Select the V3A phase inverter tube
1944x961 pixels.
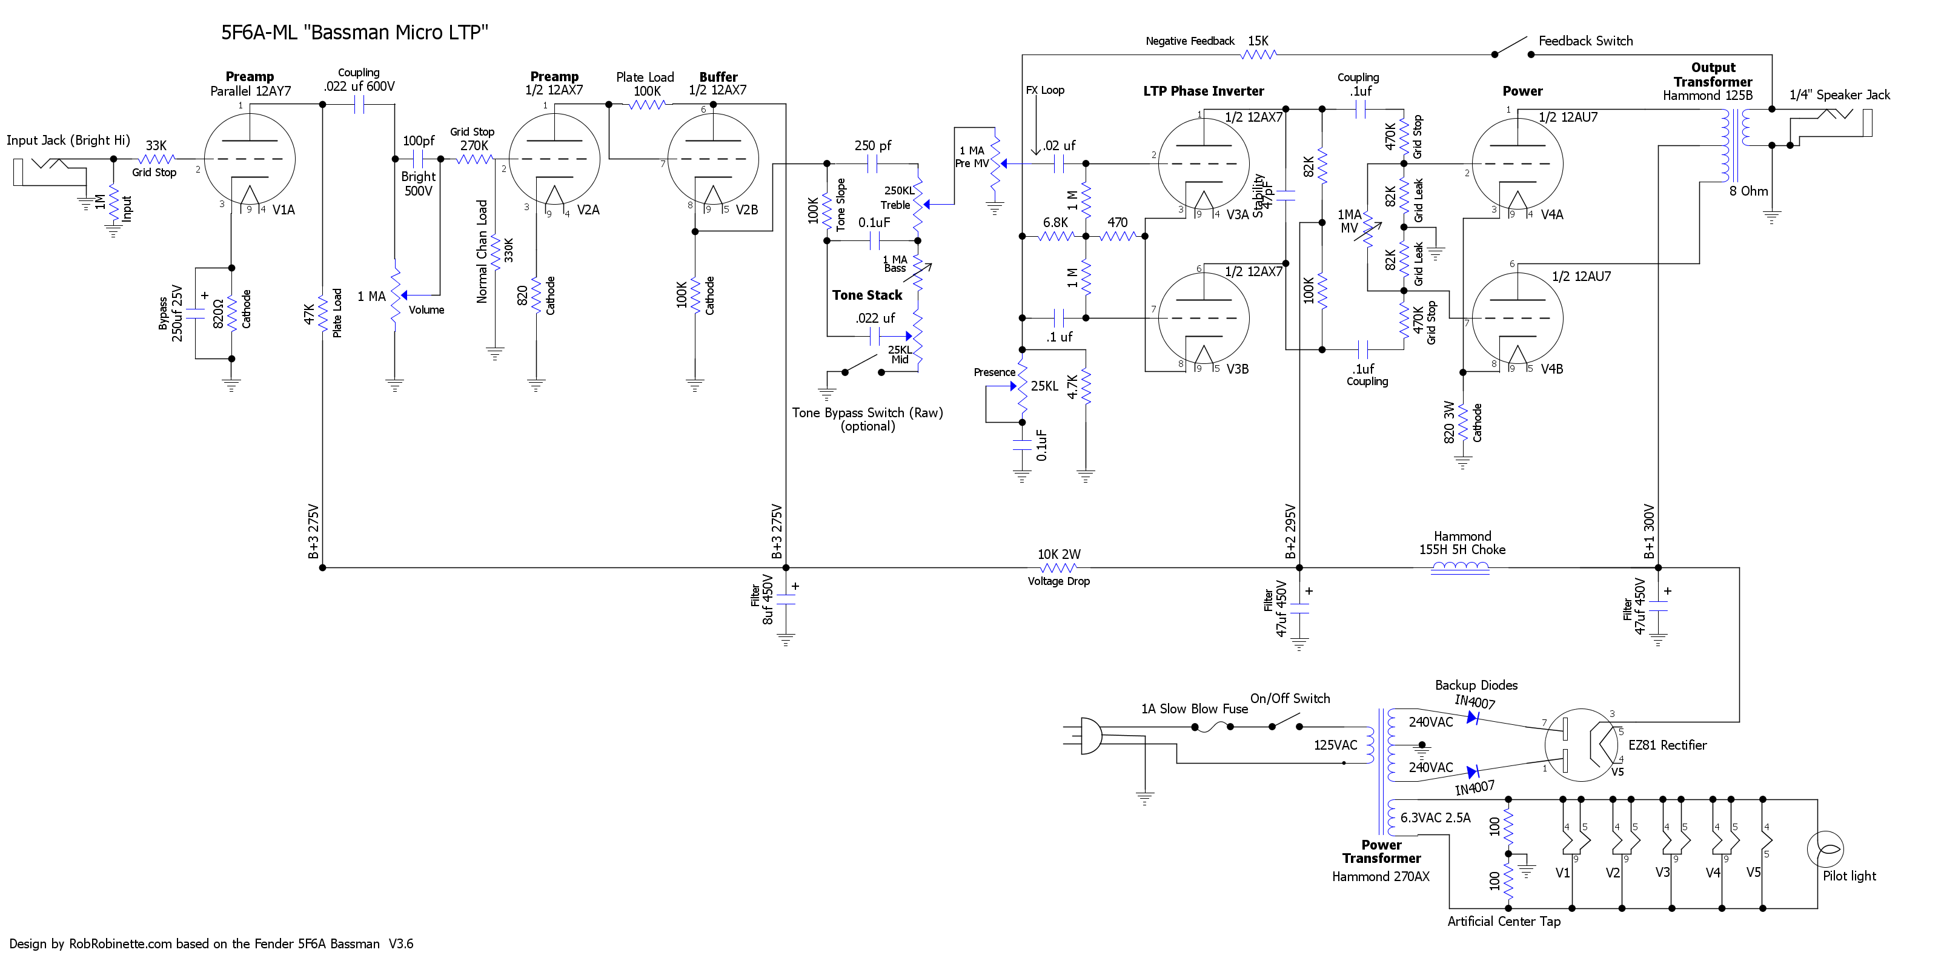click(1203, 163)
